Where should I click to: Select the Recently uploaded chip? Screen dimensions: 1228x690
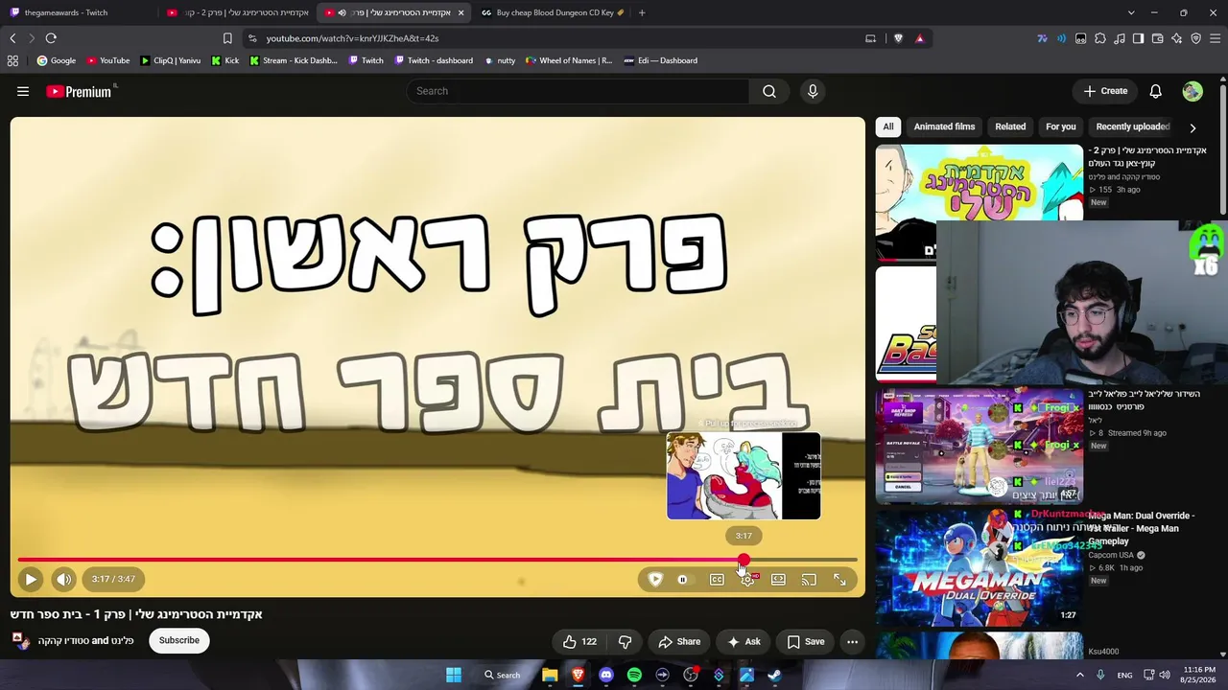point(1132,126)
